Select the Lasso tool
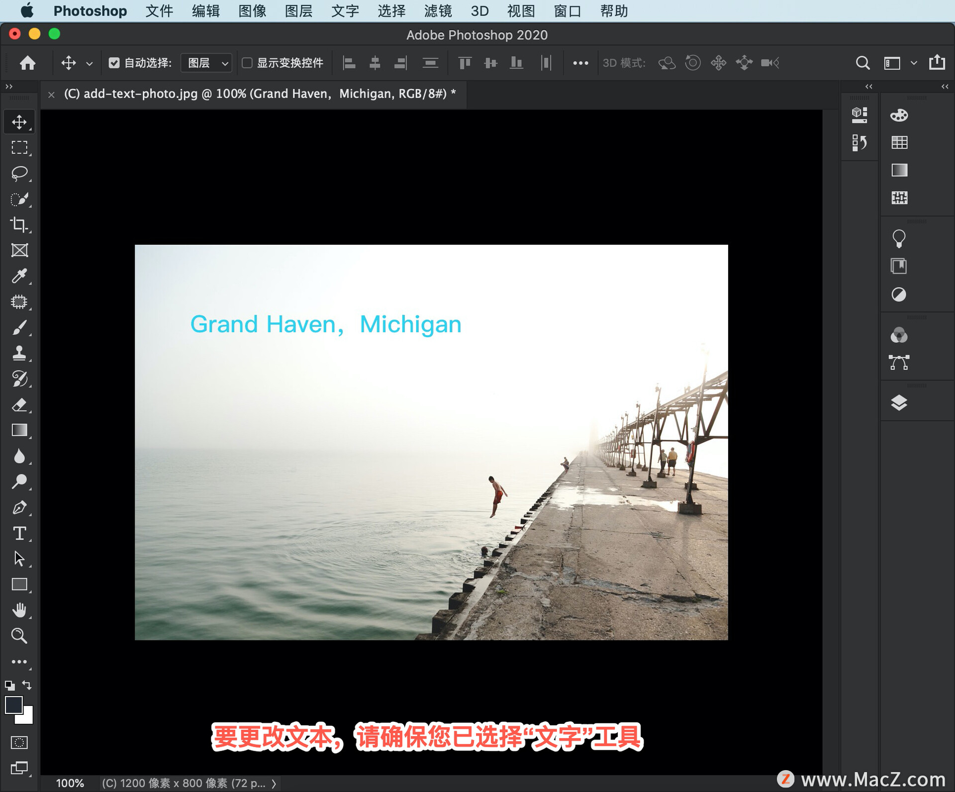955x792 pixels. pyautogui.click(x=19, y=173)
